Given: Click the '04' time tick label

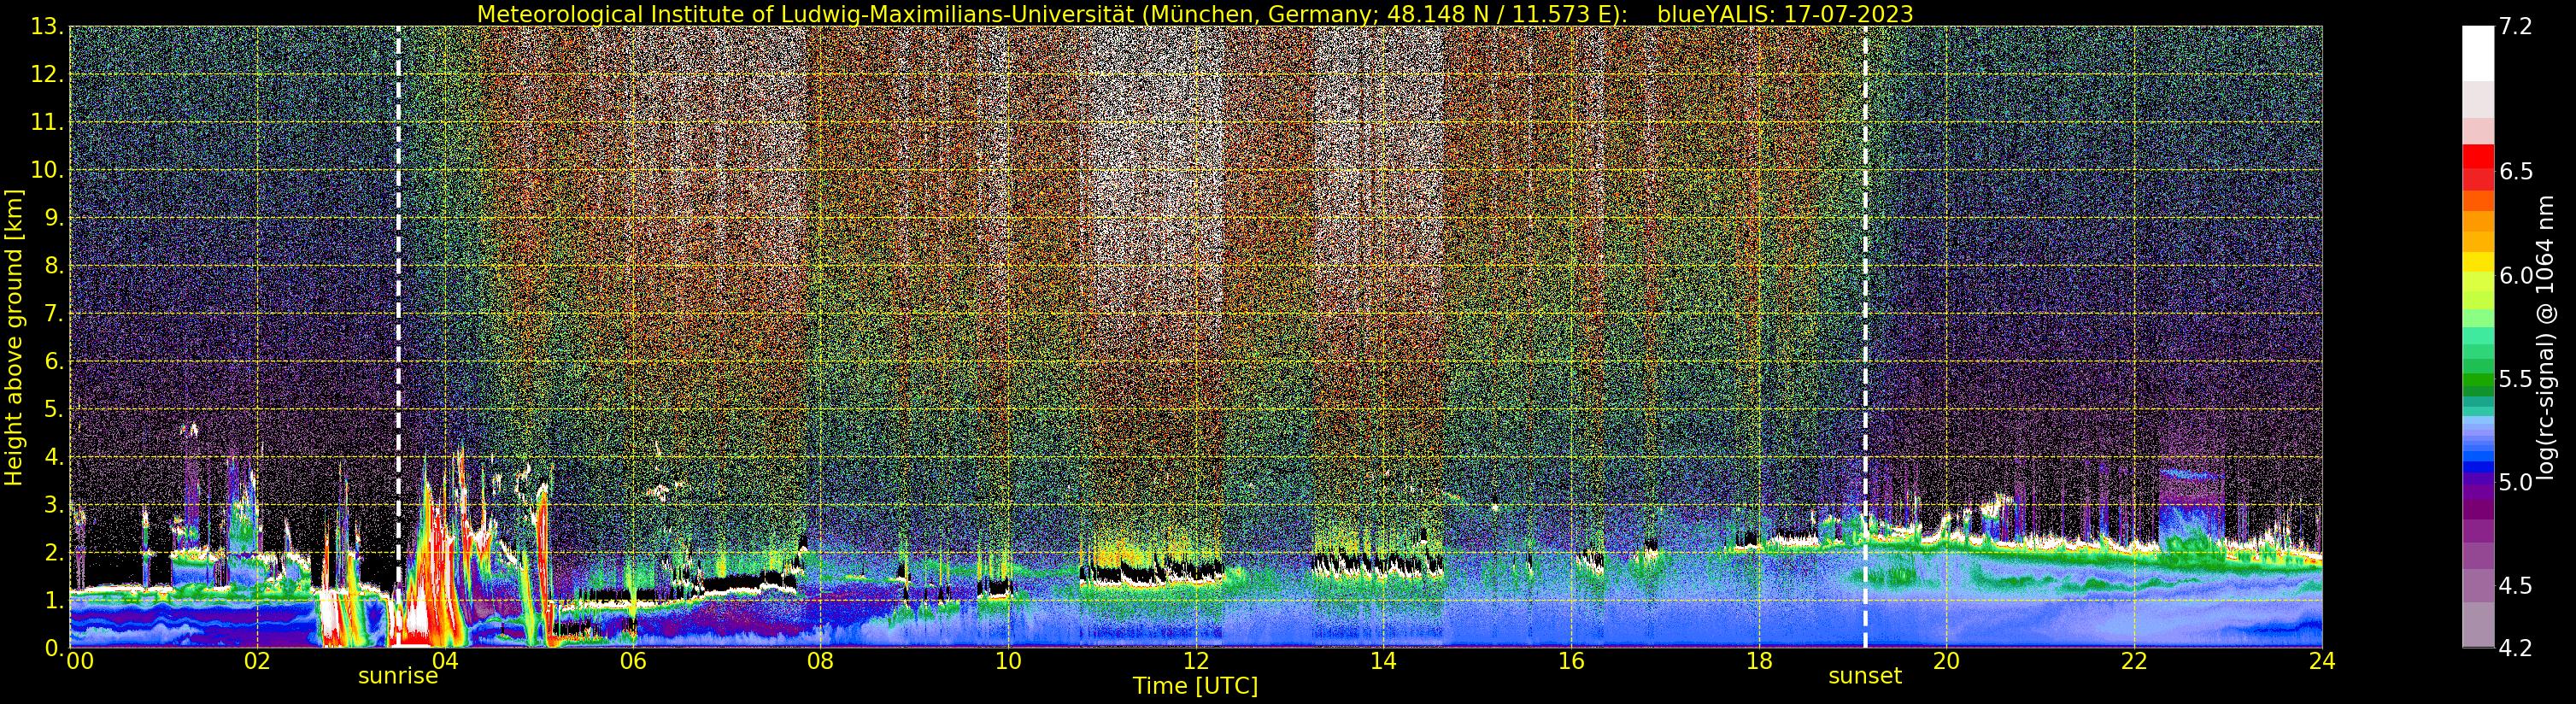Looking at the screenshot, I should 445,661.
